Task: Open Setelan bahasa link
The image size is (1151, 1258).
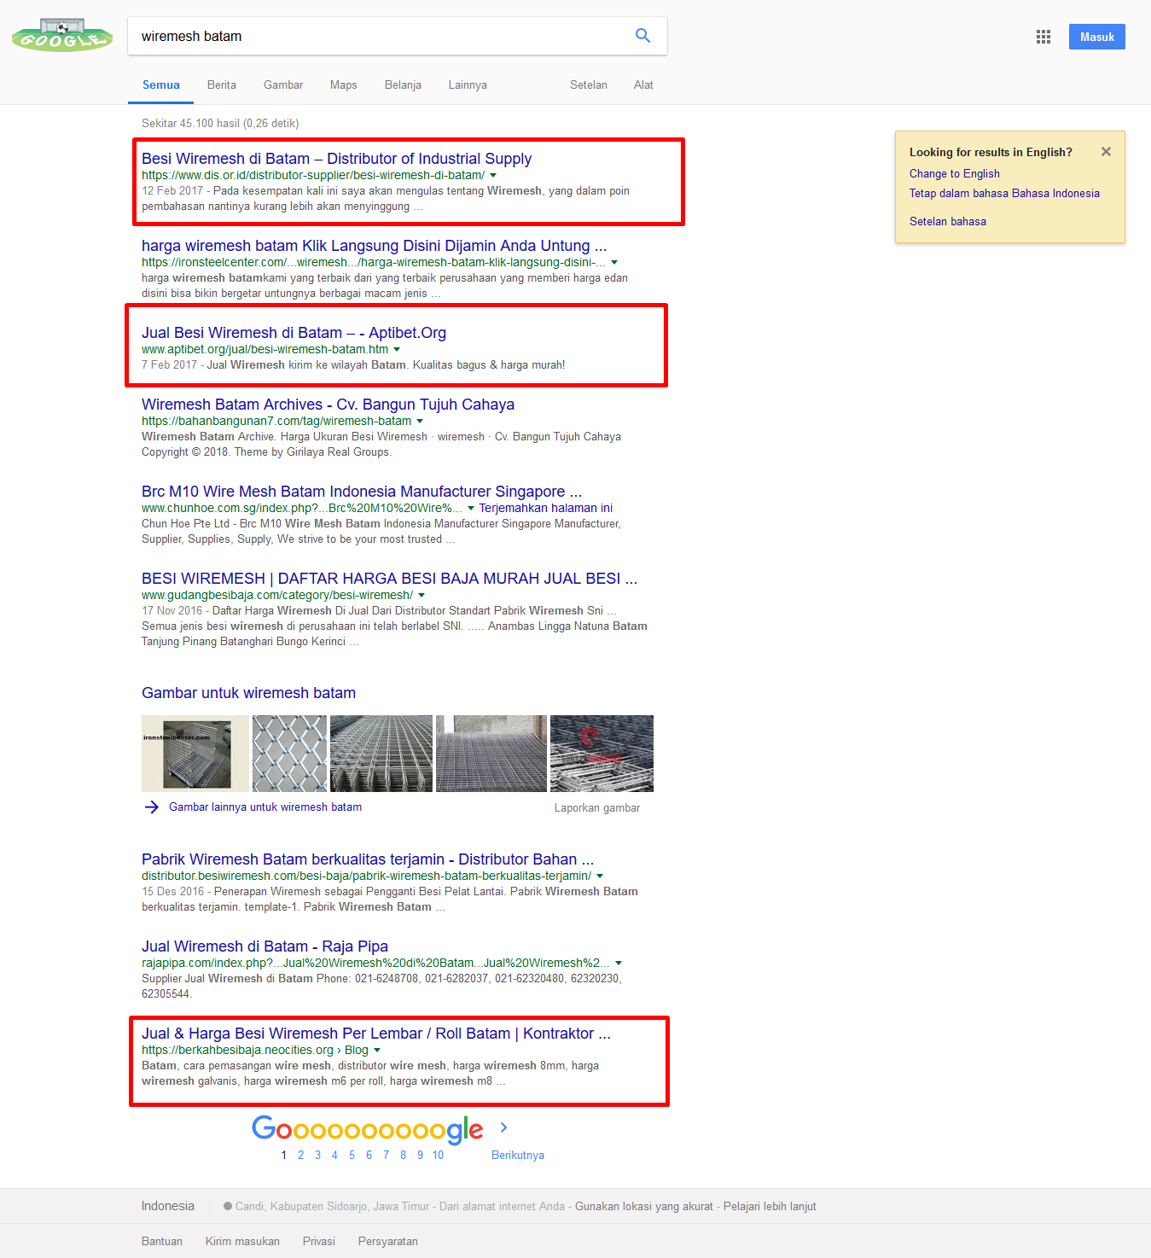Action: pos(948,221)
